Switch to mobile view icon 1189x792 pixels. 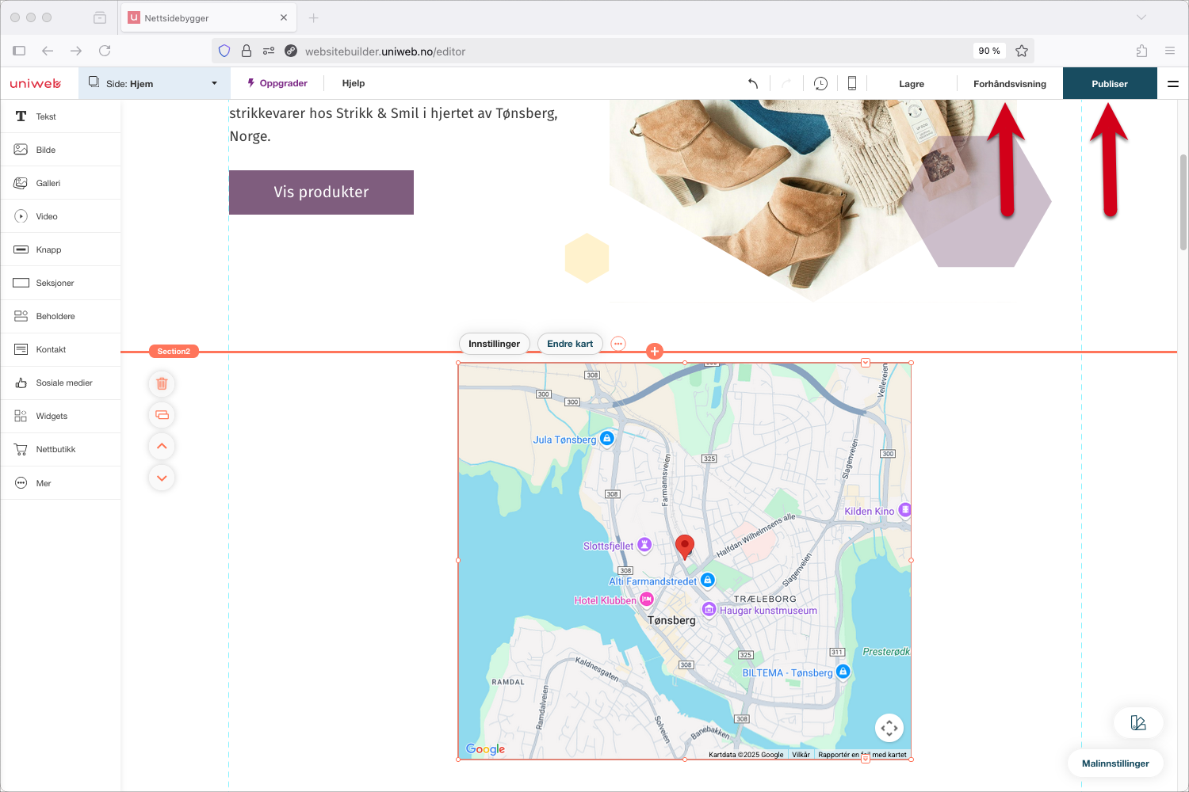coord(852,83)
